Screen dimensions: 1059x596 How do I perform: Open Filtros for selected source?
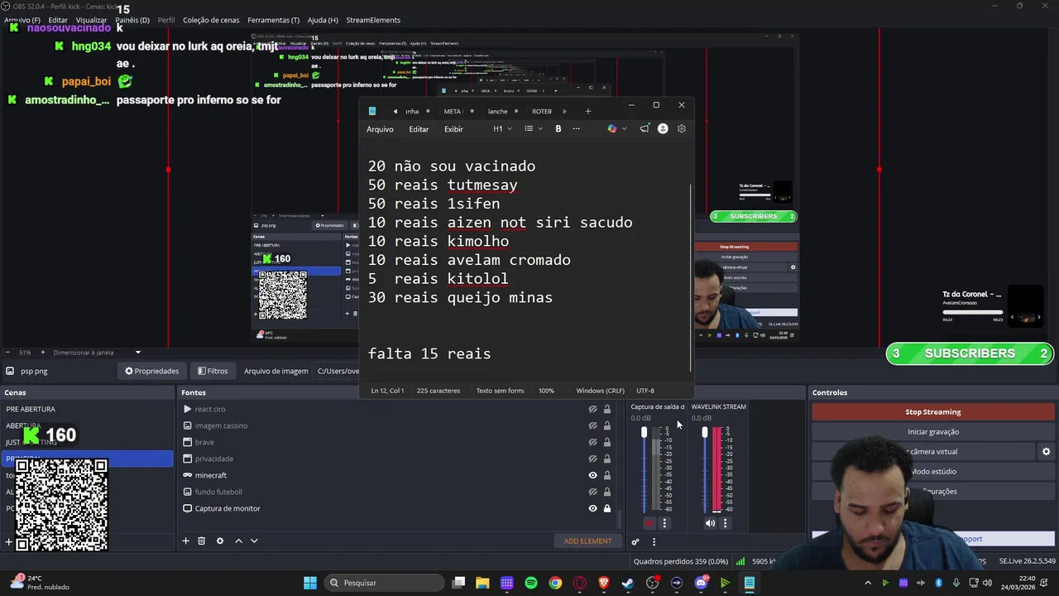(x=212, y=371)
